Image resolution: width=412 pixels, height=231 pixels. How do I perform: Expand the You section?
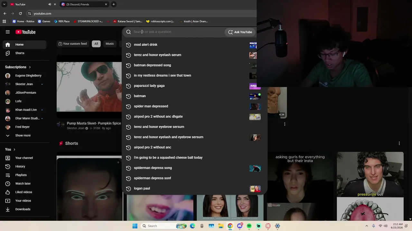pos(10,150)
